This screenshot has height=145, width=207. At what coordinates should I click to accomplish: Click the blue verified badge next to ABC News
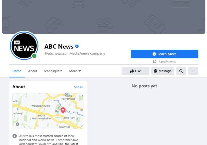tap(77, 46)
